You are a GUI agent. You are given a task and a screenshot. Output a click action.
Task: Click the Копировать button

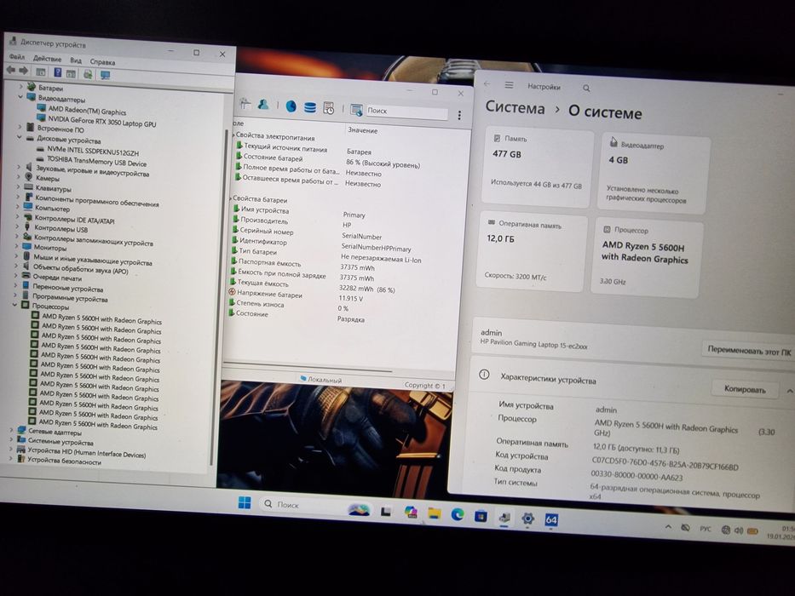point(744,389)
